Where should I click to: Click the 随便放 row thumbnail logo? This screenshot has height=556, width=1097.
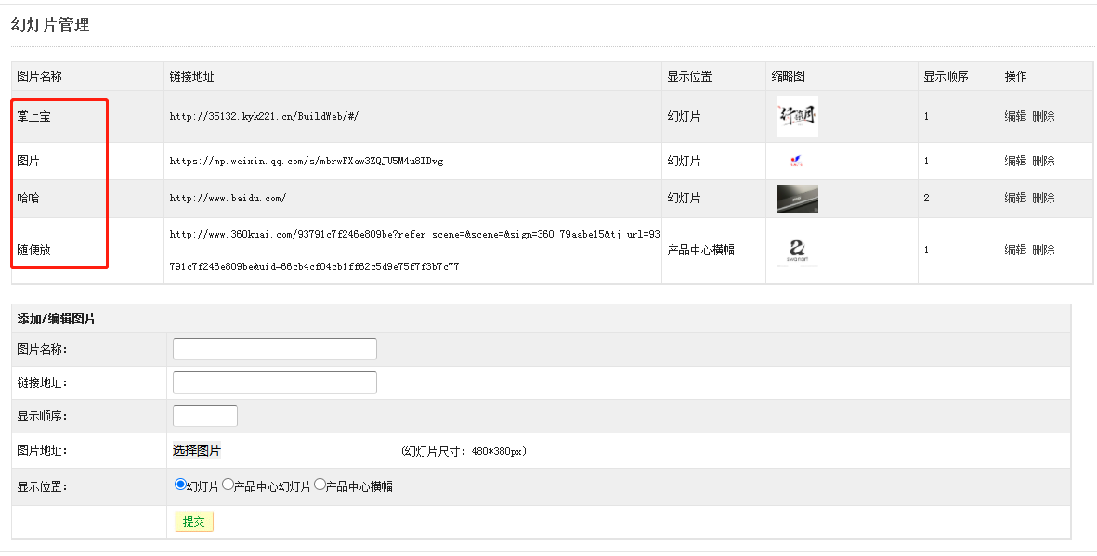(x=797, y=251)
